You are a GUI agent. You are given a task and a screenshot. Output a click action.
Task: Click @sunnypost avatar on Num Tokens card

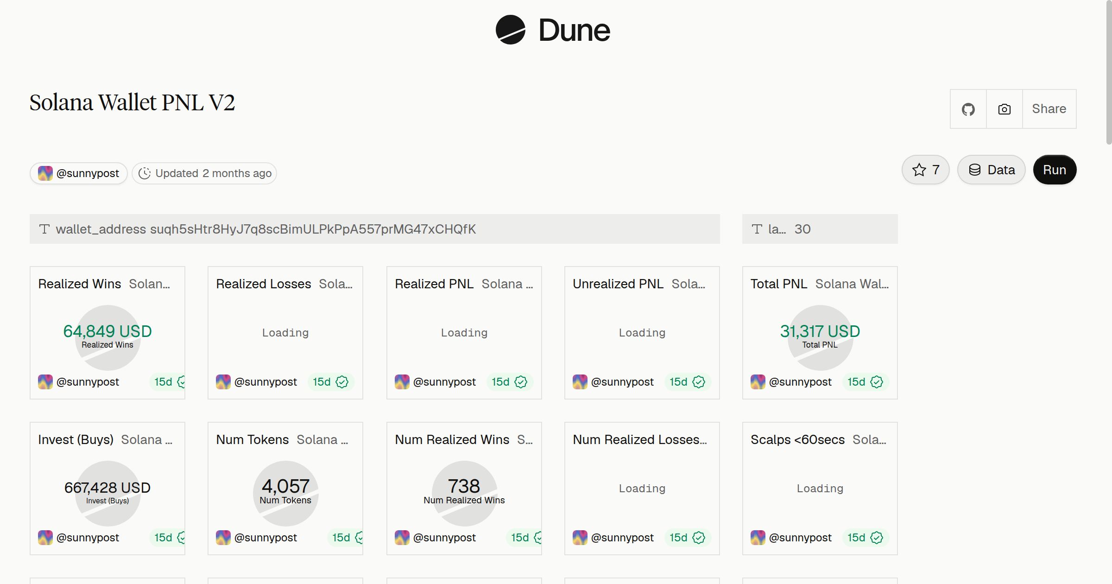pyautogui.click(x=223, y=538)
